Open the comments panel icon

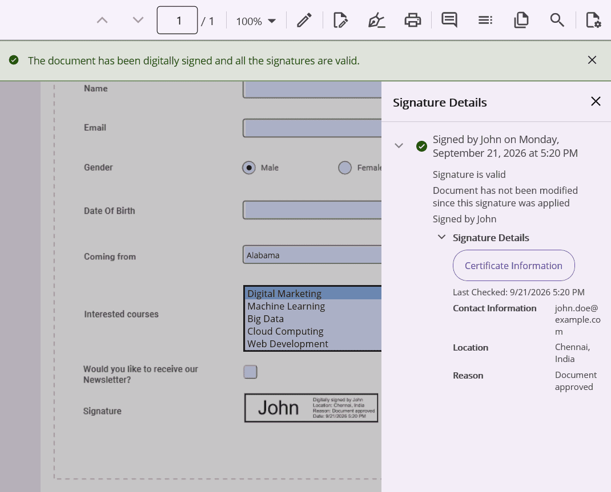[x=449, y=20]
